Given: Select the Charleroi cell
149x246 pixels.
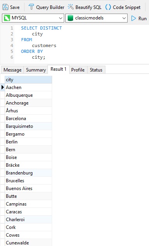Looking at the screenshot, I should (28, 220).
